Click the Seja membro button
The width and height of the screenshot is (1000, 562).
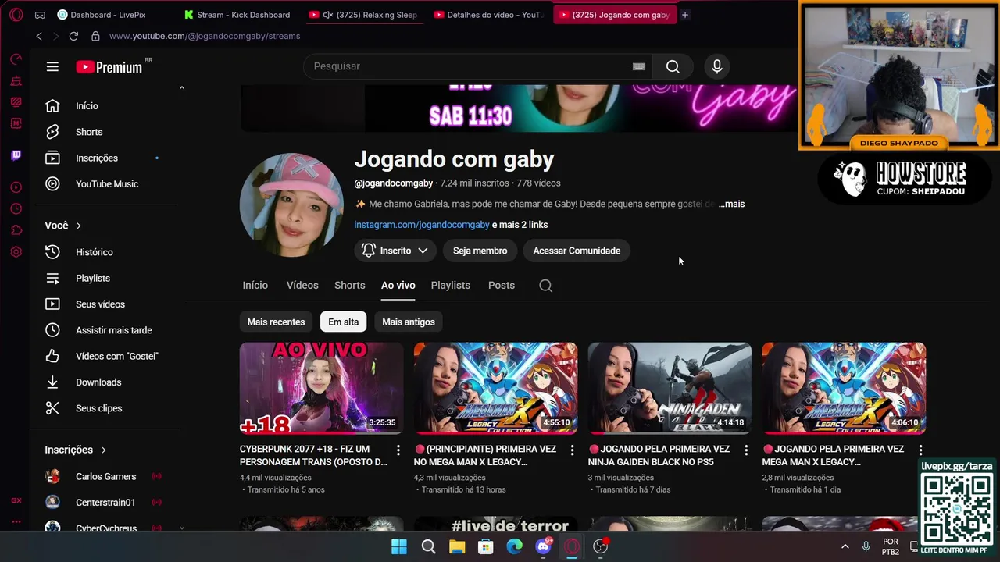click(x=480, y=251)
